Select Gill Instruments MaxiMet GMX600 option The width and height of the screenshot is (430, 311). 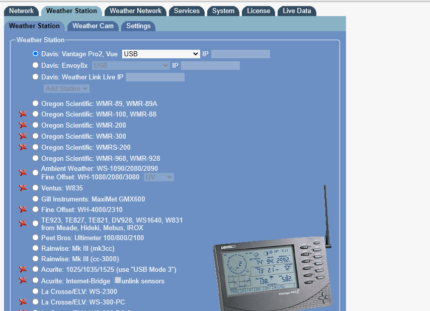click(x=35, y=199)
